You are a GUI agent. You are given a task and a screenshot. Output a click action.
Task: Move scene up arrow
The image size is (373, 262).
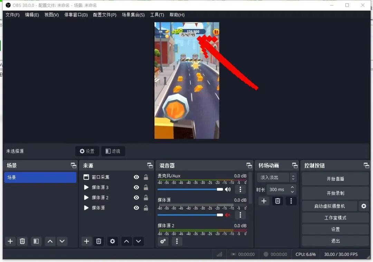(50, 241)
